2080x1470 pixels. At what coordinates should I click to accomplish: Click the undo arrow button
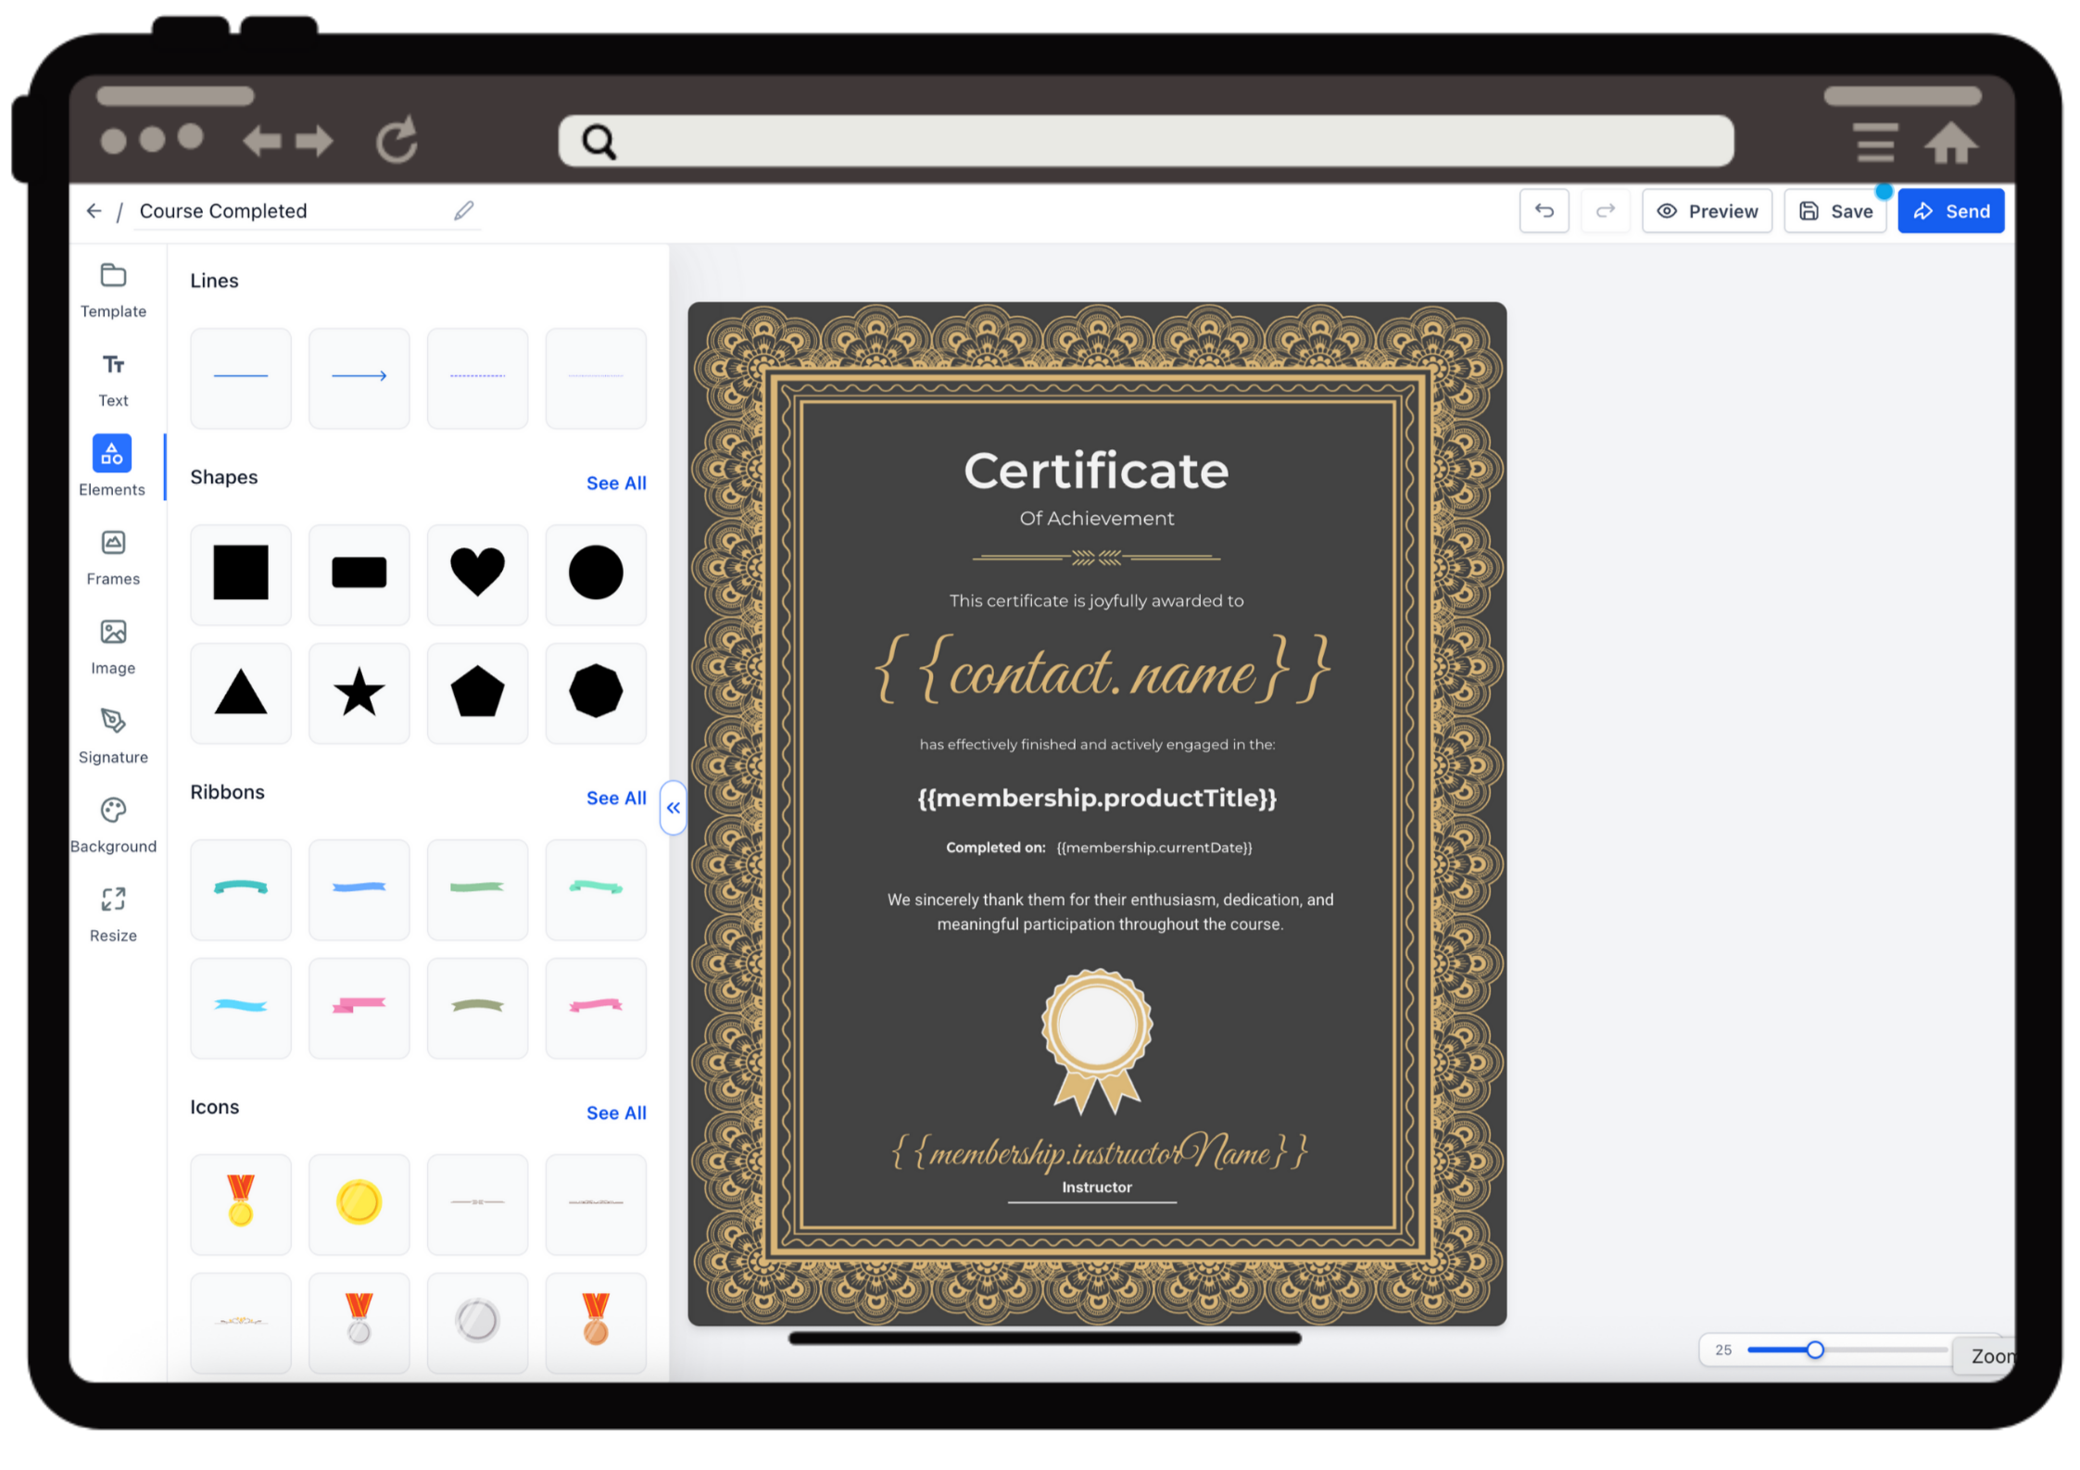pyautogui.click(x=1544, y=211)
